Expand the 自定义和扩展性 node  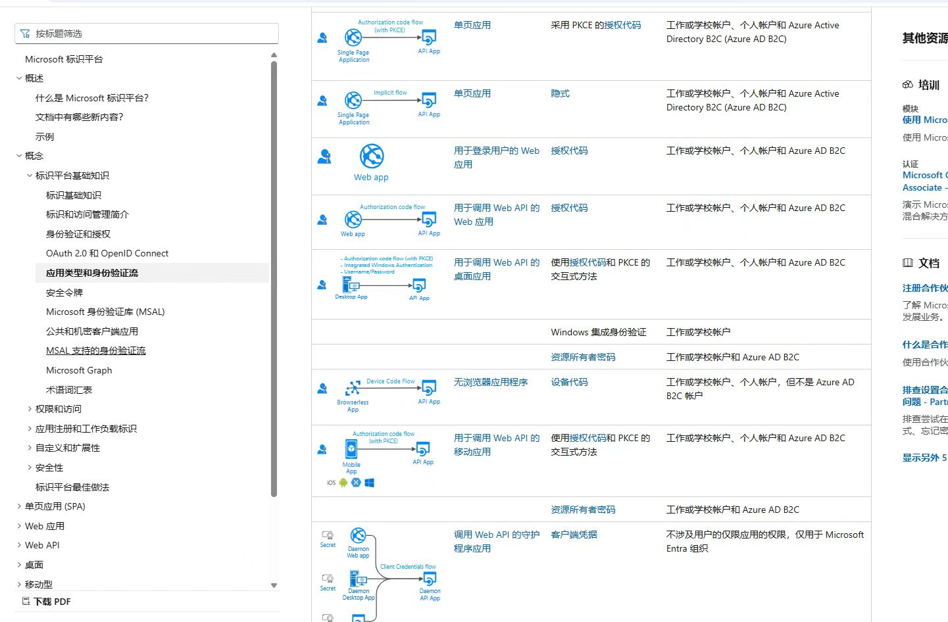[29, 448]
